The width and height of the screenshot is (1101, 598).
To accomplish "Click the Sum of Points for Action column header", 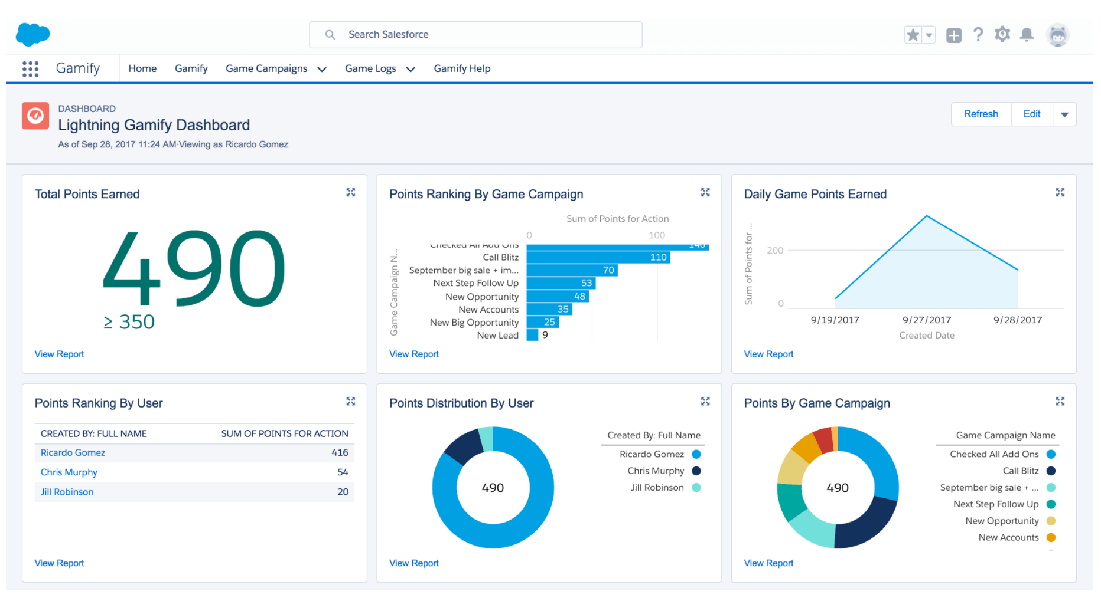I will coord(285,433).
